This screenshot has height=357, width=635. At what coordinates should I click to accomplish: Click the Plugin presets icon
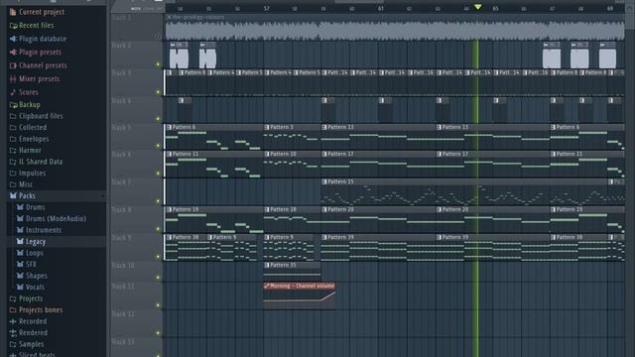coord(13,53)
